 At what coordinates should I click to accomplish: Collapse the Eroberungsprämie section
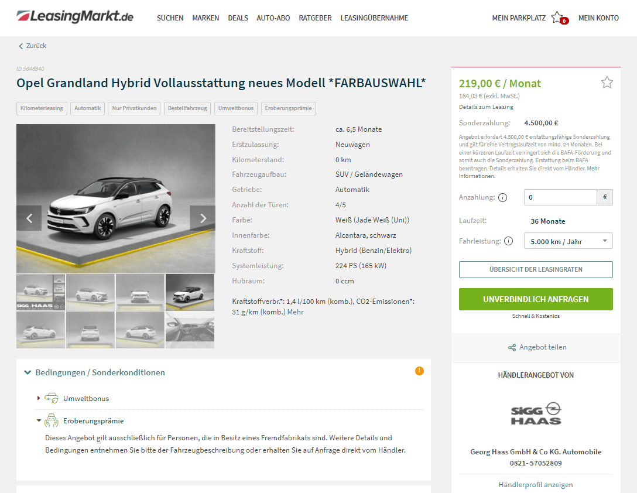[x=39, y=420]
